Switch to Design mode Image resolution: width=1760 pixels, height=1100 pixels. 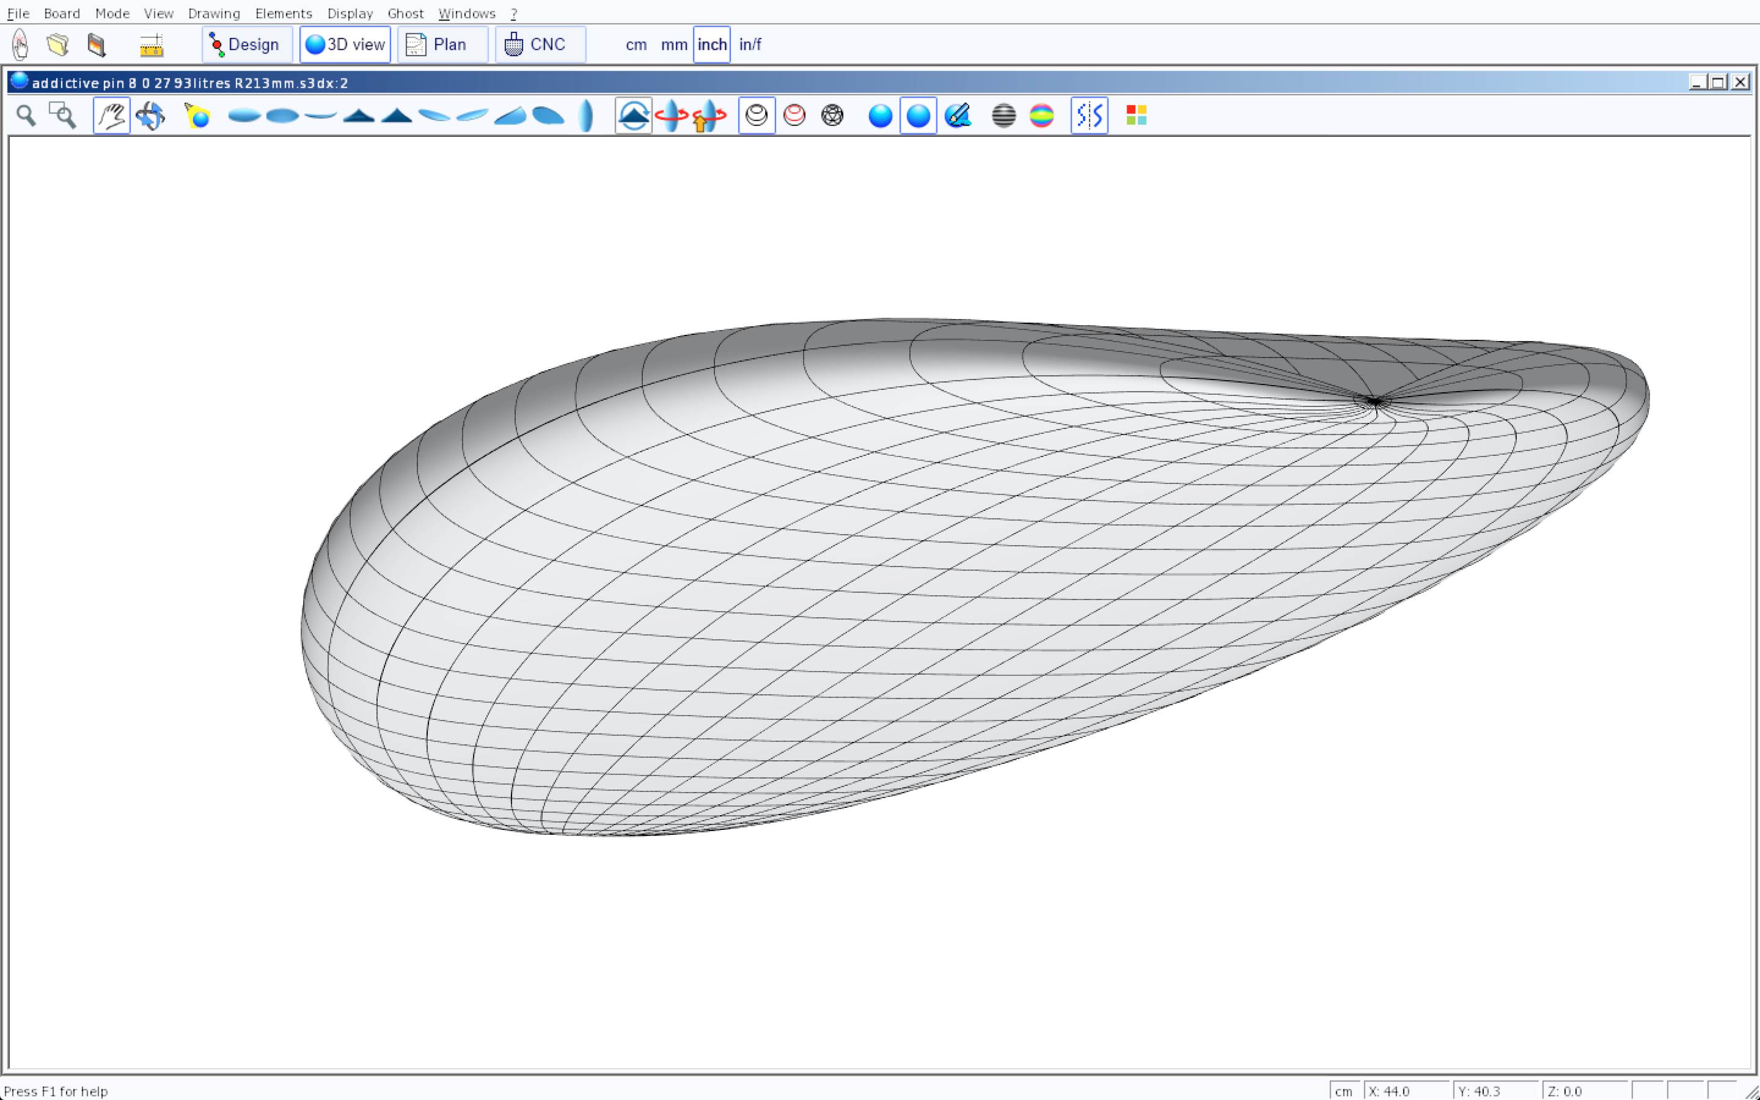click(x=246, y=45)
